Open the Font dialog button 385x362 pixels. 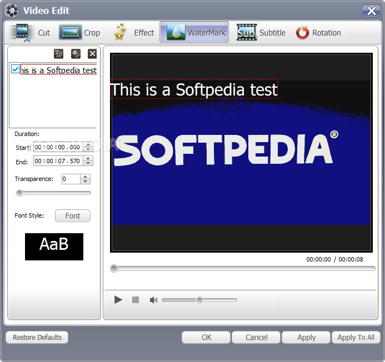tap(73, 216)
